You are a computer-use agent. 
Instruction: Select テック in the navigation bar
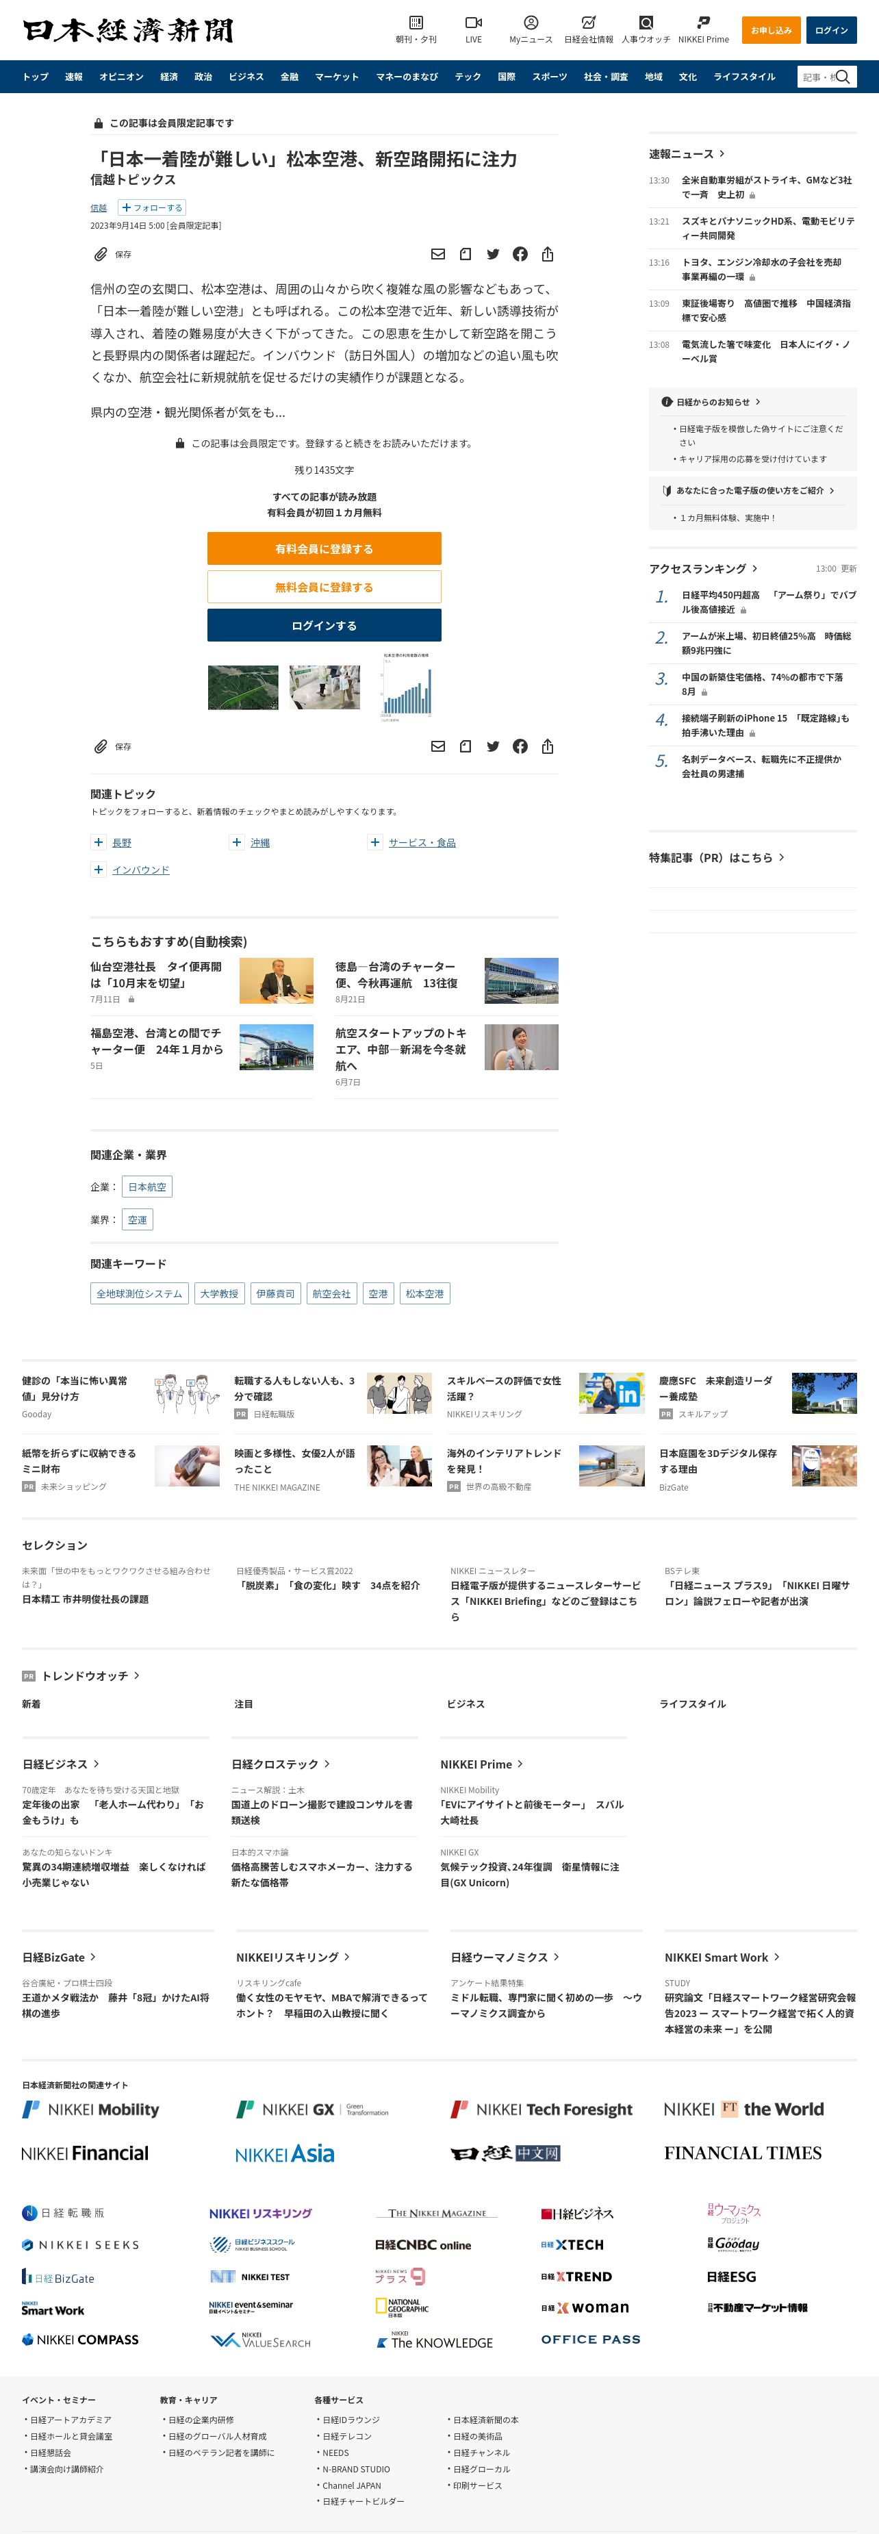468,77
